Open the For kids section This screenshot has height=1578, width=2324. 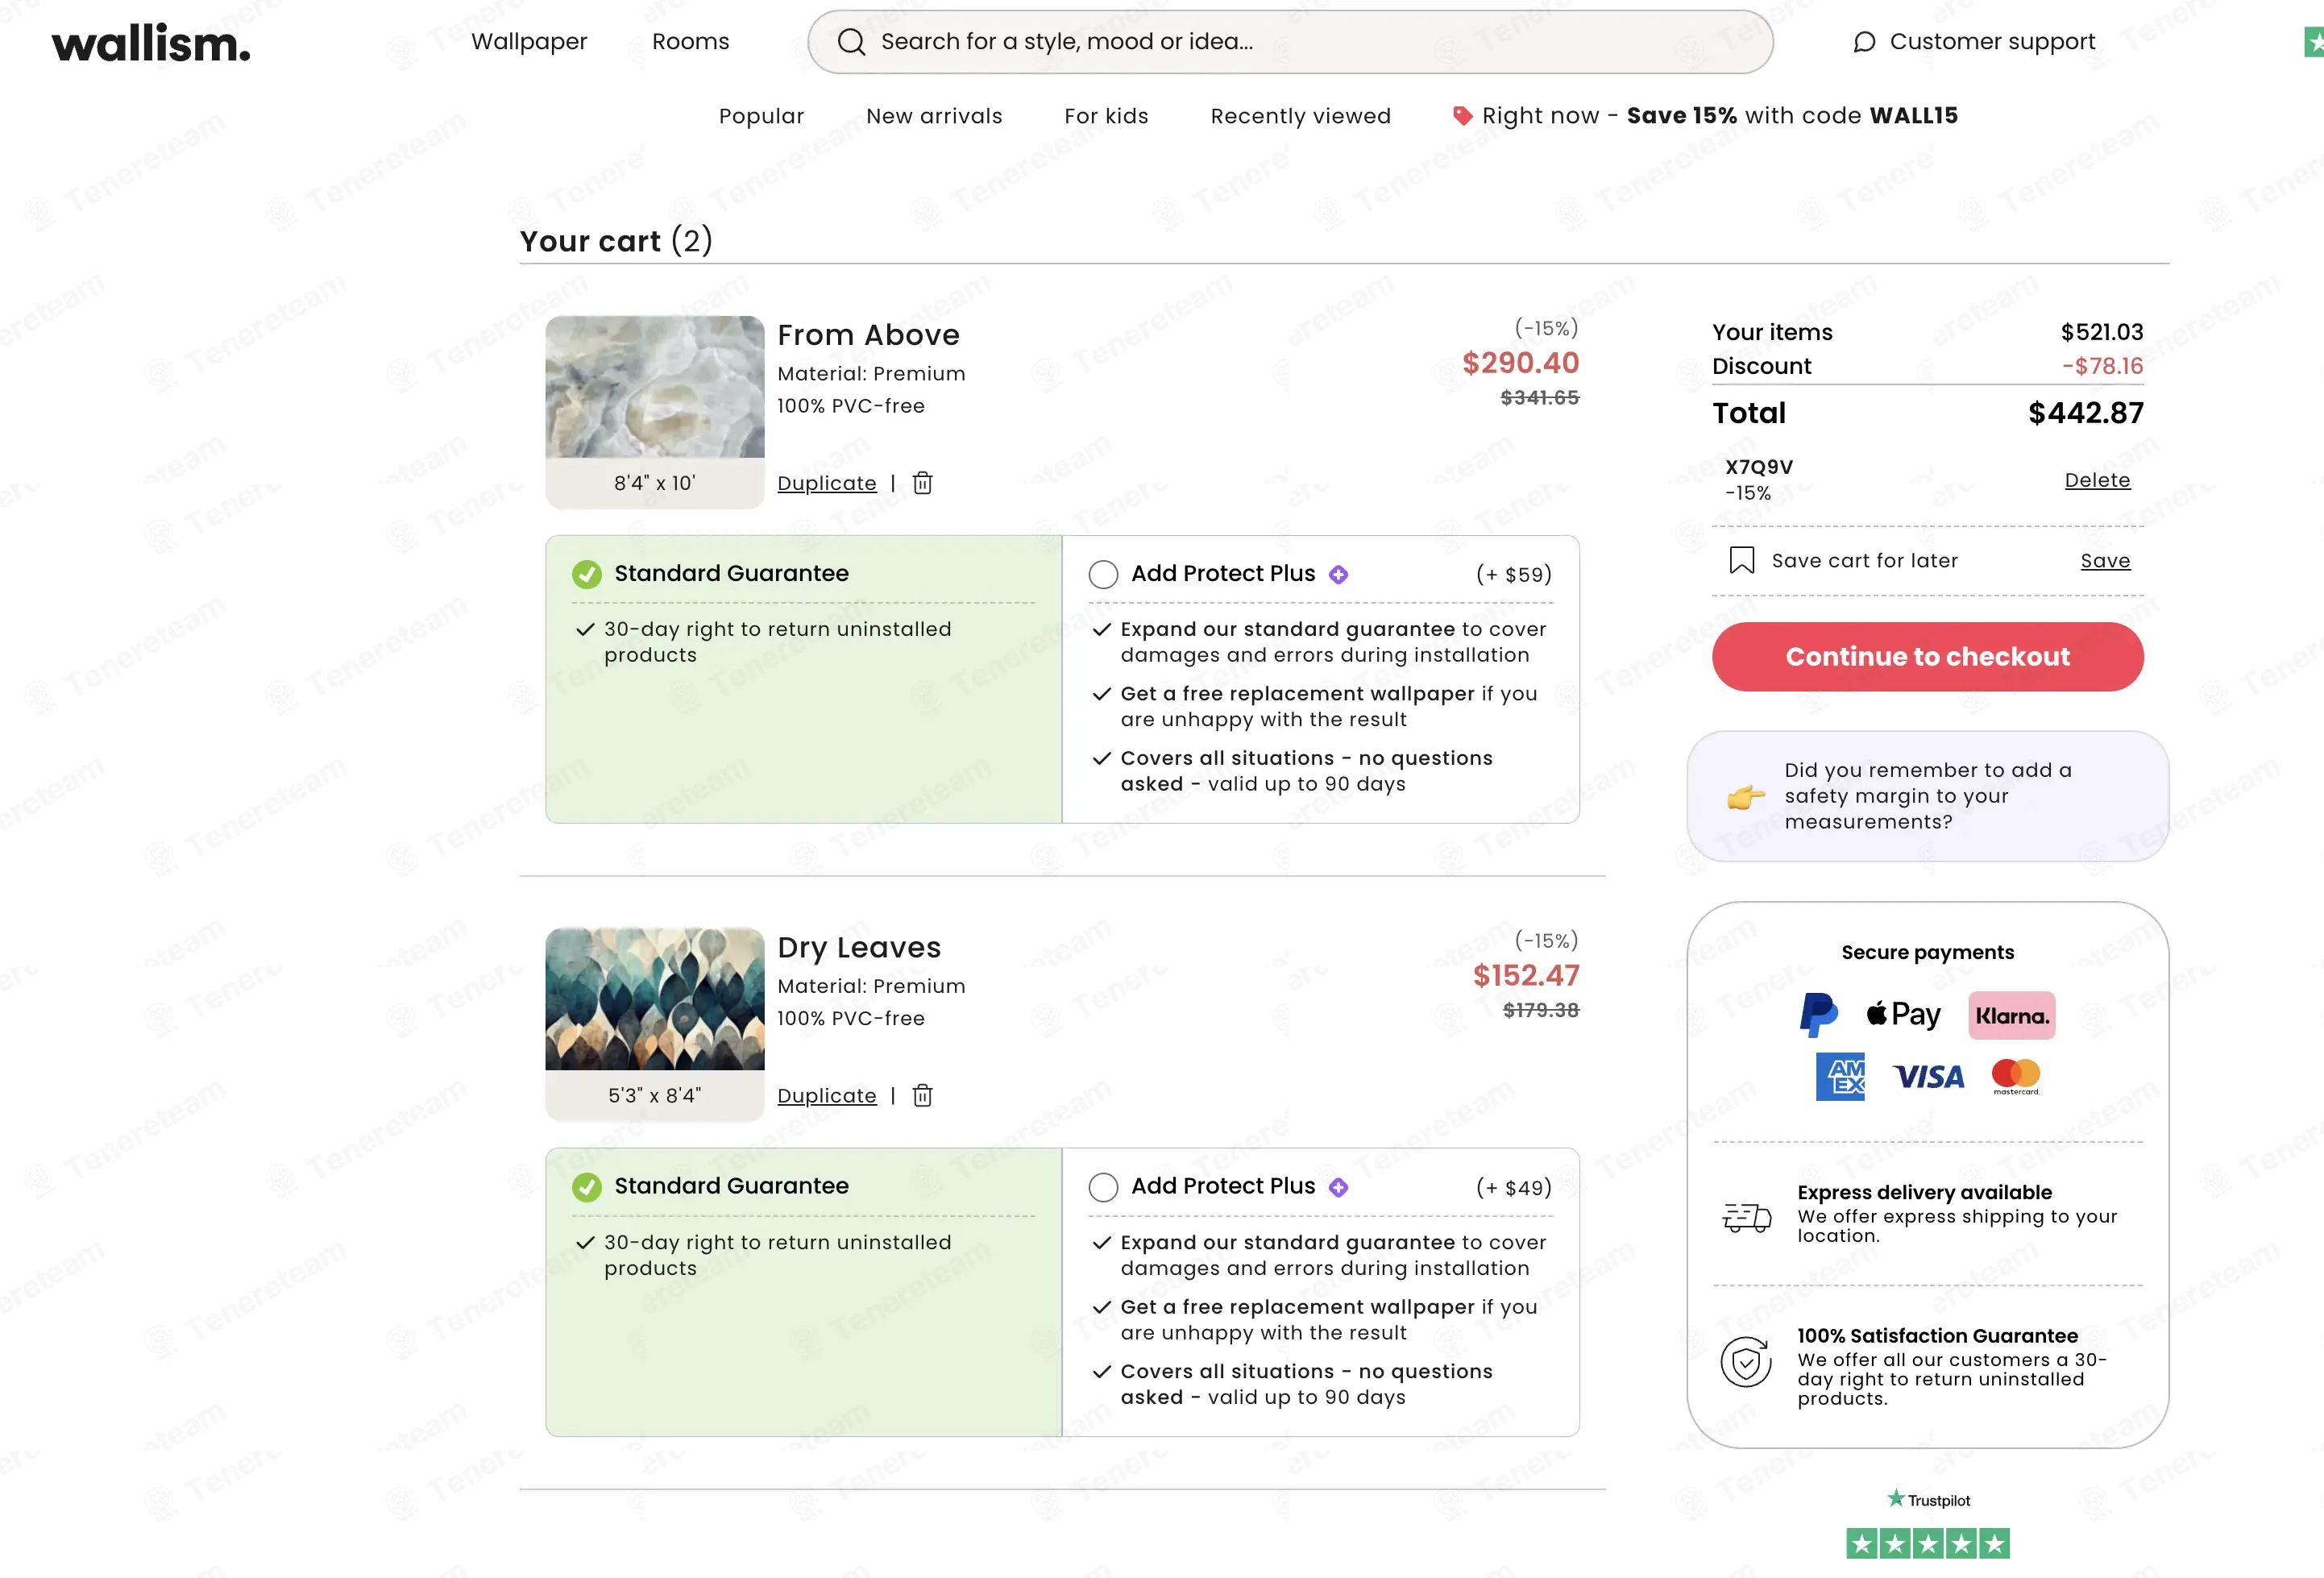(1106, 116)
